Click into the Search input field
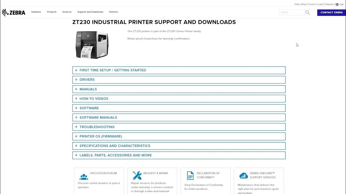346x194 pixels. (292, 12)
